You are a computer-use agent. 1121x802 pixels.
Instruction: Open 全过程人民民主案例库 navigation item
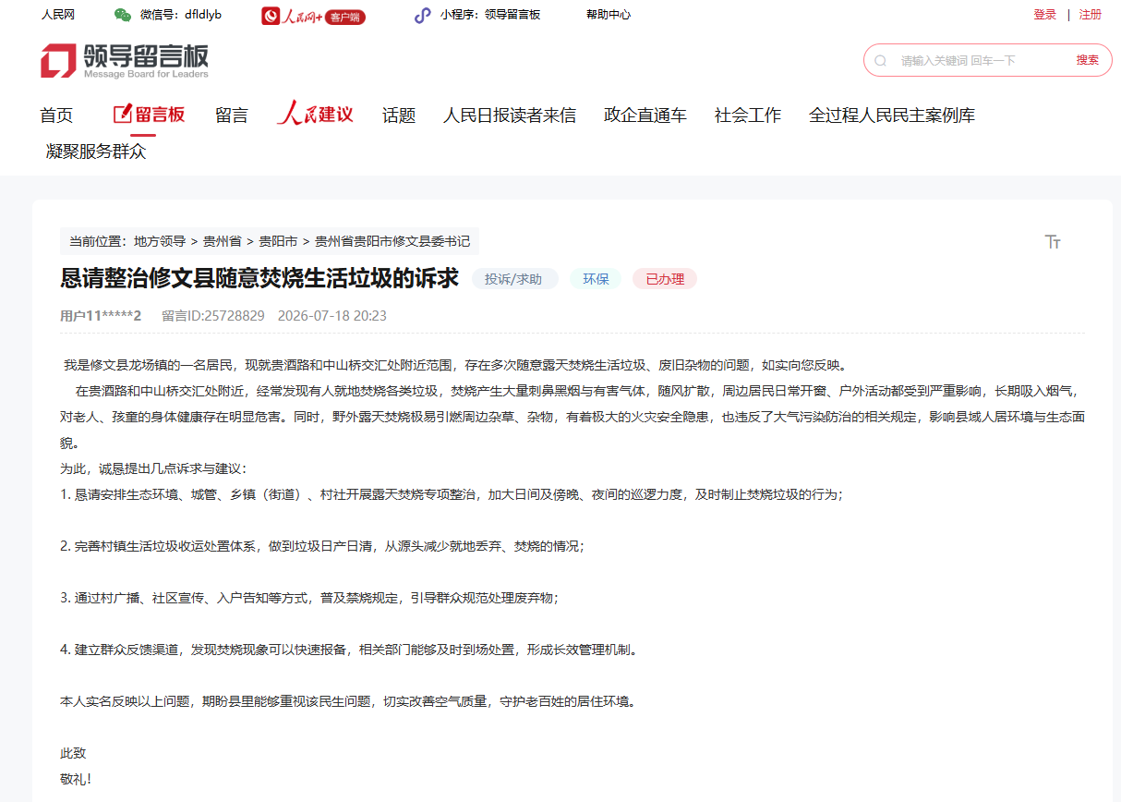pos(892,115)
